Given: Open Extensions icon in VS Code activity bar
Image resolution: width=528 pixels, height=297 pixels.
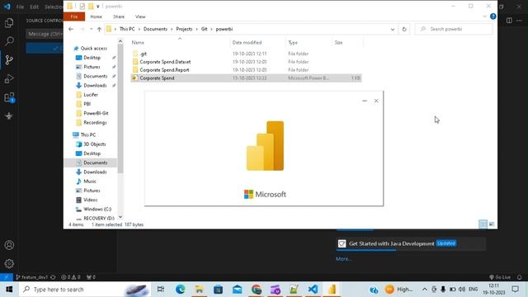Looking at the screenshot, I should click(x=9, y=97).
